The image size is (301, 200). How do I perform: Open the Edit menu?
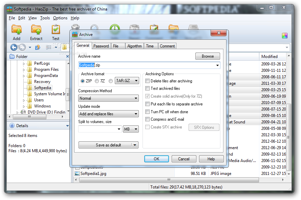[22, 18]
